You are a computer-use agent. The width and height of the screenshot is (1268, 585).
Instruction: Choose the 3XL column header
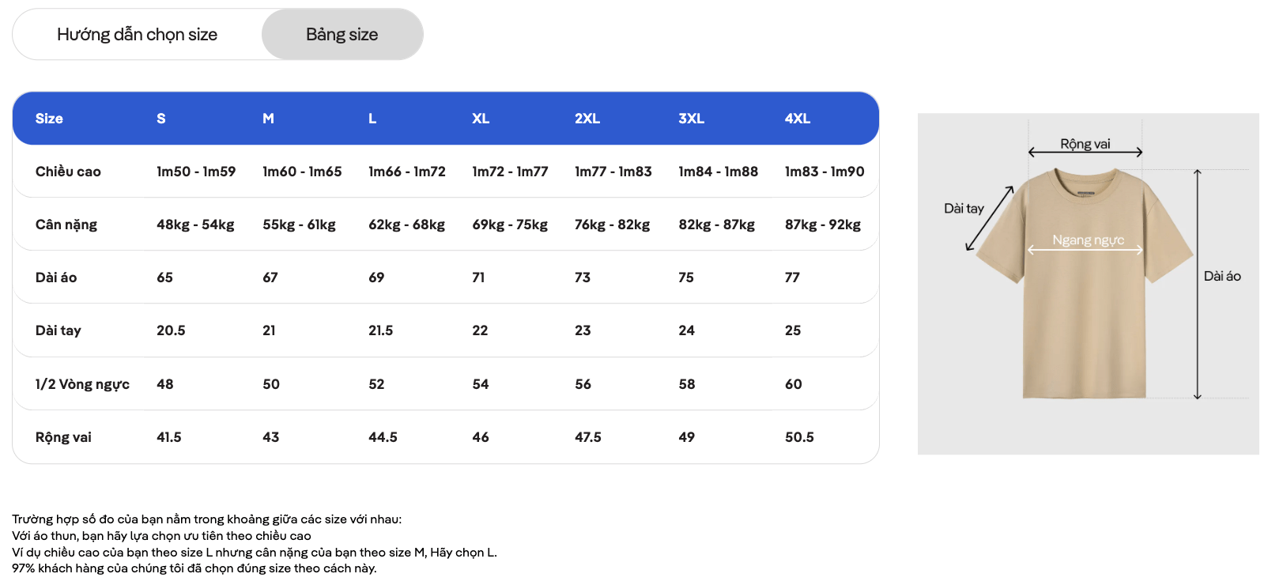pyautogui.click(x=691, y=119)
